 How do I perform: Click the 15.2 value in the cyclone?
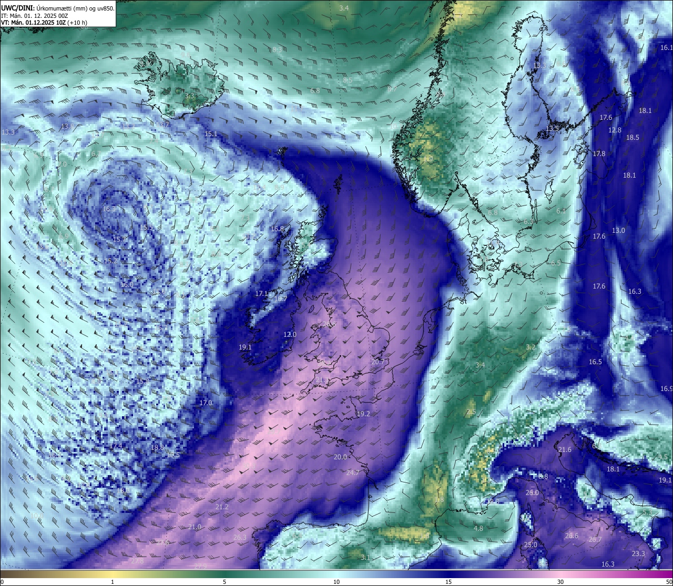[110, 261]
